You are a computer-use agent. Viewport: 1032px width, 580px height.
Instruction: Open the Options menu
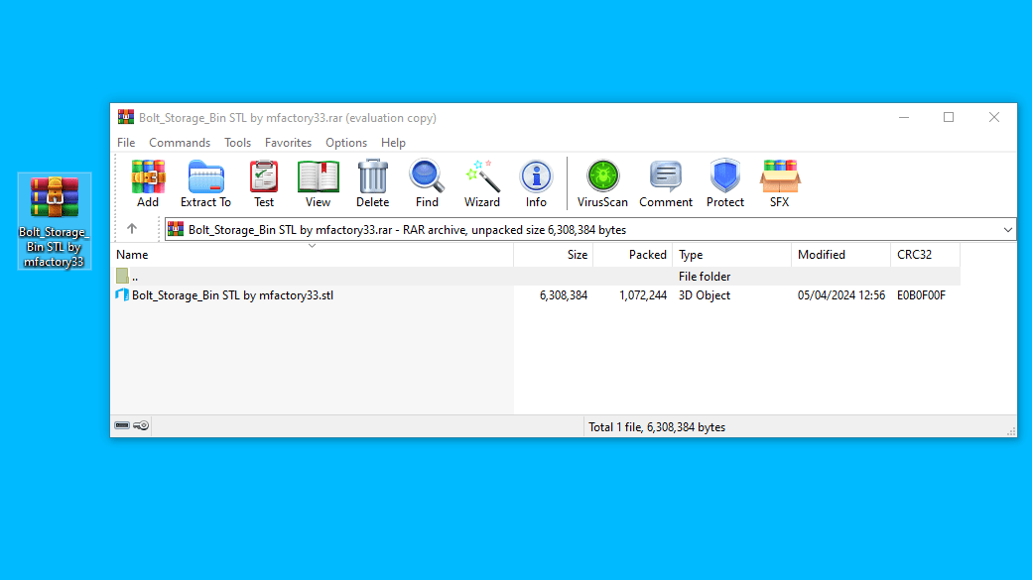(x=346, y=143)
